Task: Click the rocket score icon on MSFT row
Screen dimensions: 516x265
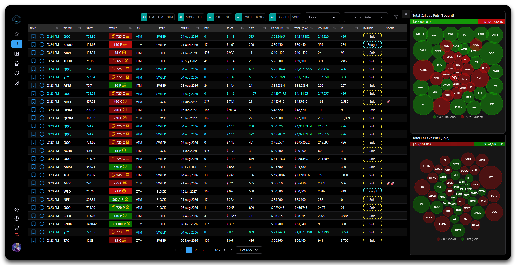Action: pos(388,102)
